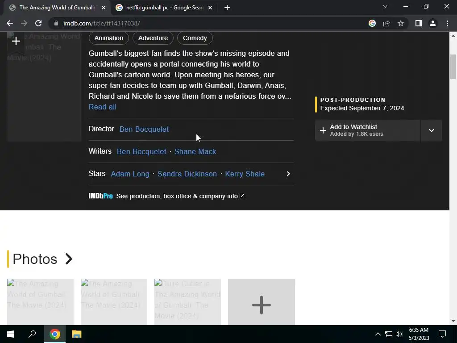This screenshot has width=457, height=343.
Task: Expand the full Stars cast chevron
Action: click(x=288, y=174)
